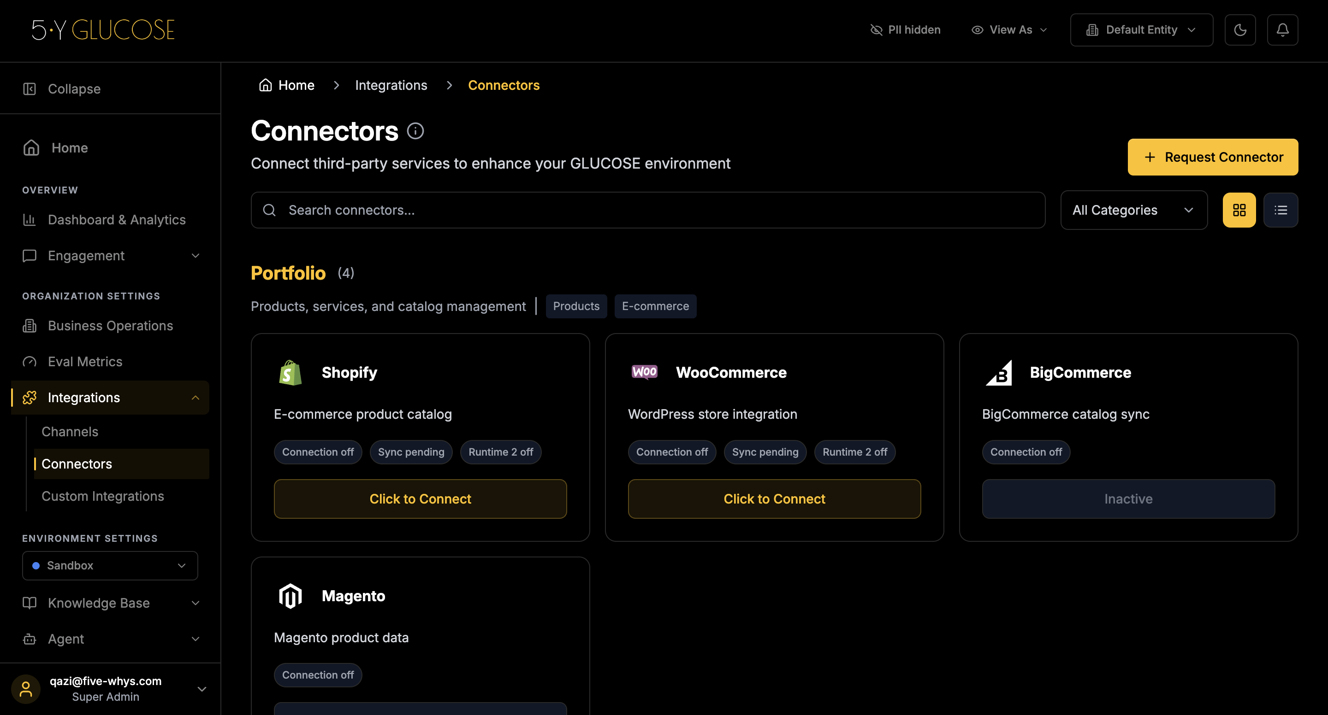Screen dimensions: 1328x715
Task: Click WooCommerce's Click to Connect button
Action: coord(774,498)
